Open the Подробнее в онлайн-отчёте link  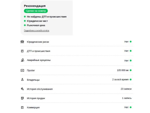coord(36,30)
